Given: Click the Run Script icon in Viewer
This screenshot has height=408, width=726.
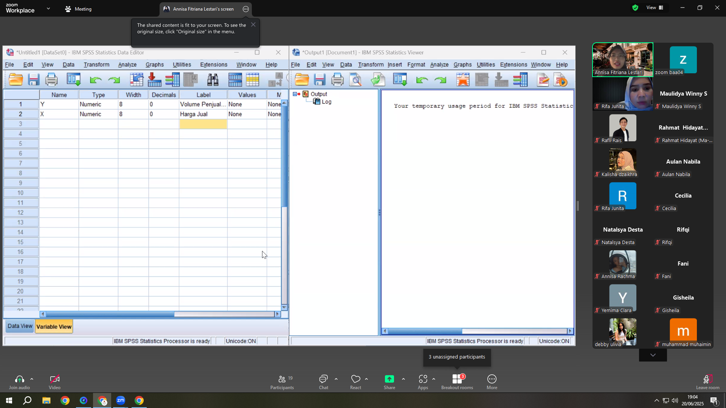Looking at the screenshot, I should pos(561,80).
